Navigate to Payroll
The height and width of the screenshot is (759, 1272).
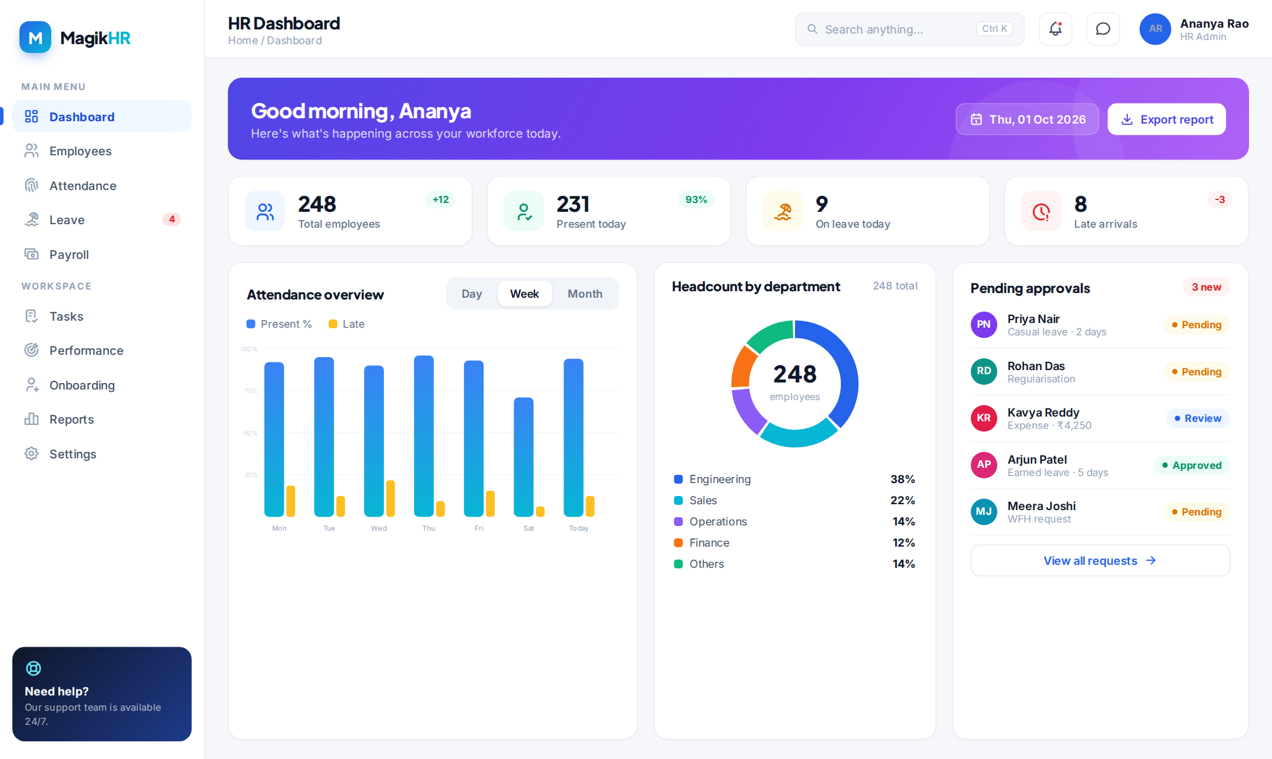[x=102, y=255]
